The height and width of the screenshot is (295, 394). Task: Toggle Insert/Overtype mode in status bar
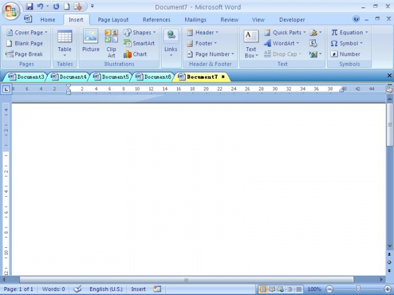pos(138,289)
